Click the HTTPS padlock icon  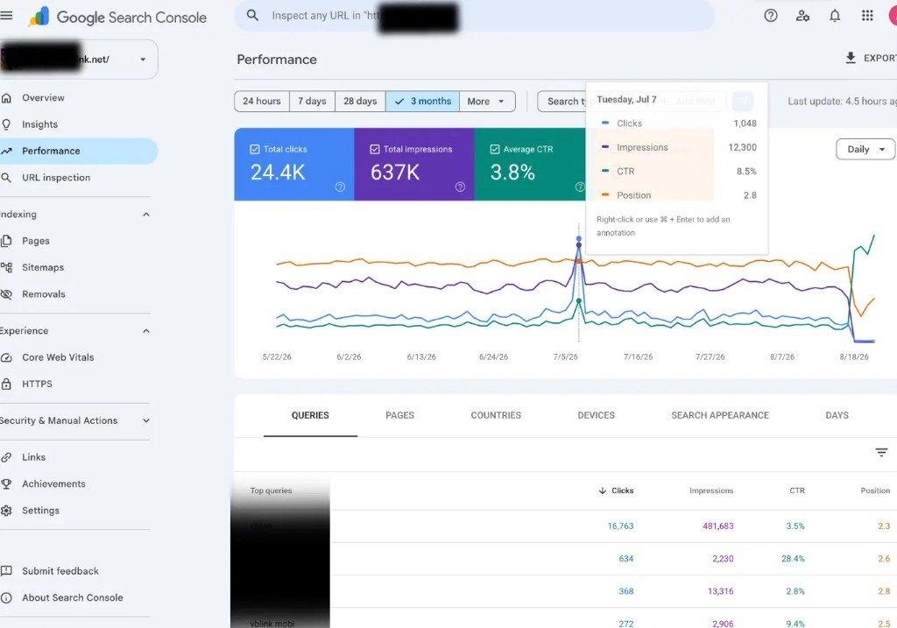pyautogui.click(x=6, y=384)
